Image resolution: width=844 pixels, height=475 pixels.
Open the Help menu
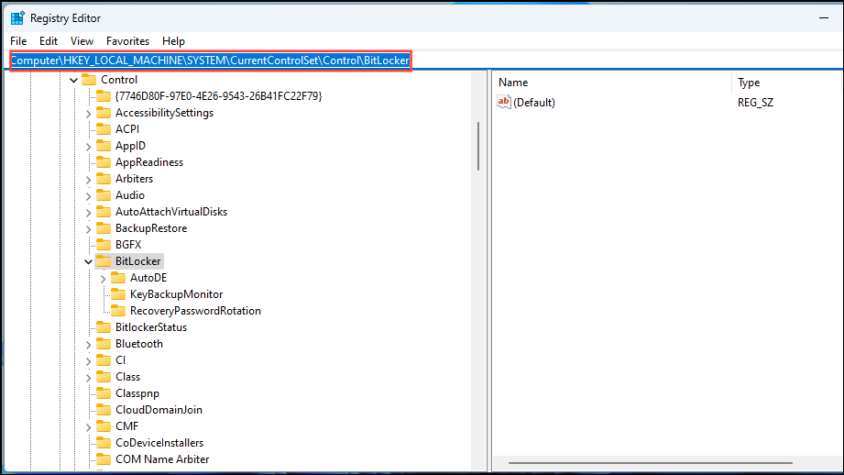173,41
